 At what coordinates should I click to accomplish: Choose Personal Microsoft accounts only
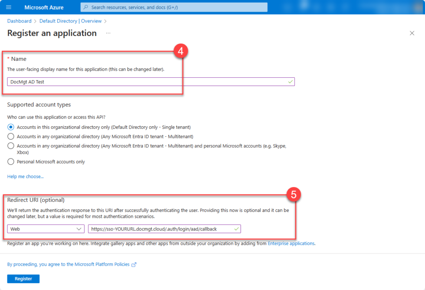click(10, 161)
